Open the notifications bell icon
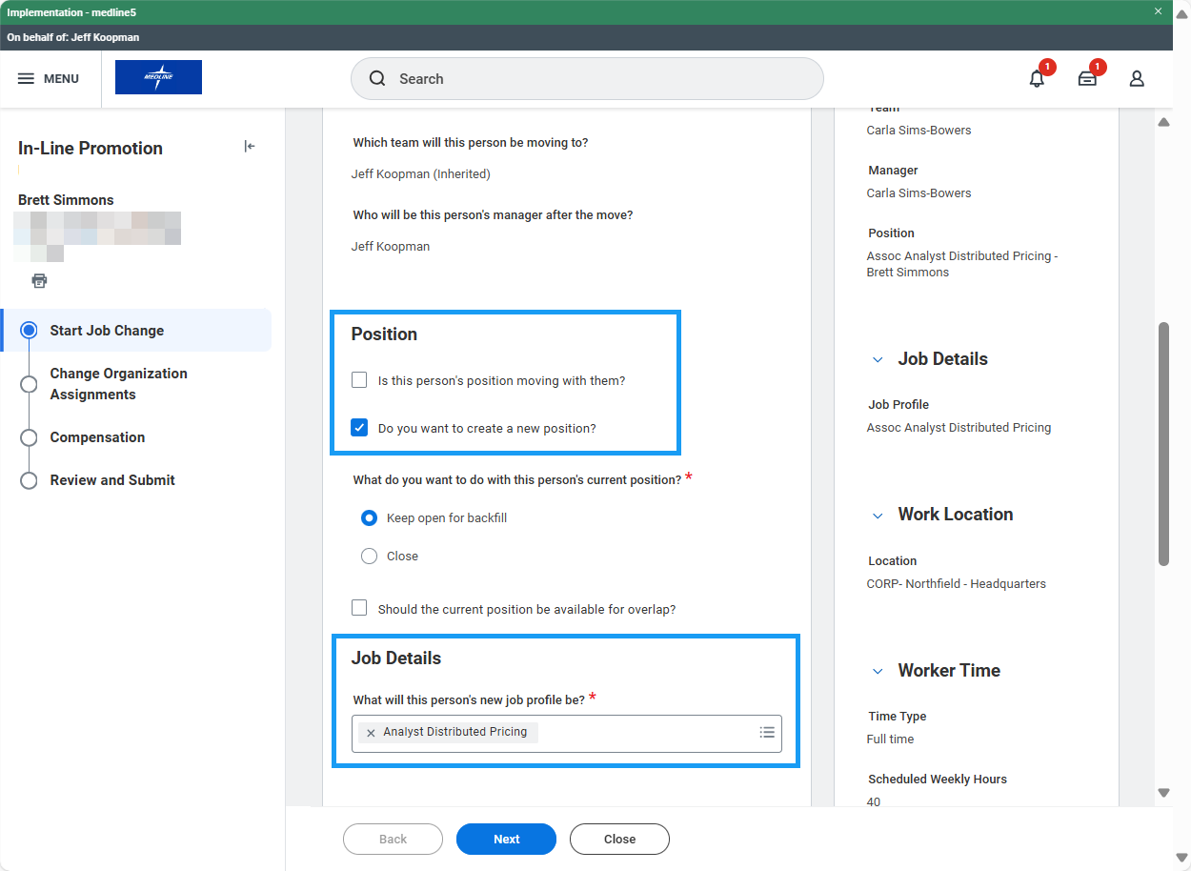Viewport: 1191px width, 871px height. tap(1037, 79)
